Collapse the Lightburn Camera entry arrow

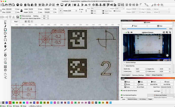click(x=124, y=32)
